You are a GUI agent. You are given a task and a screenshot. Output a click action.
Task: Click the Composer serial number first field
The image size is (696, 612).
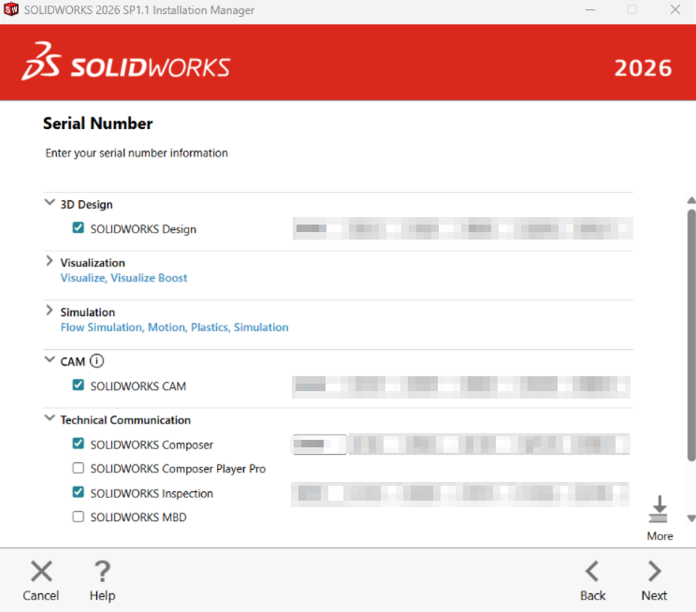(x=319, y=444)
